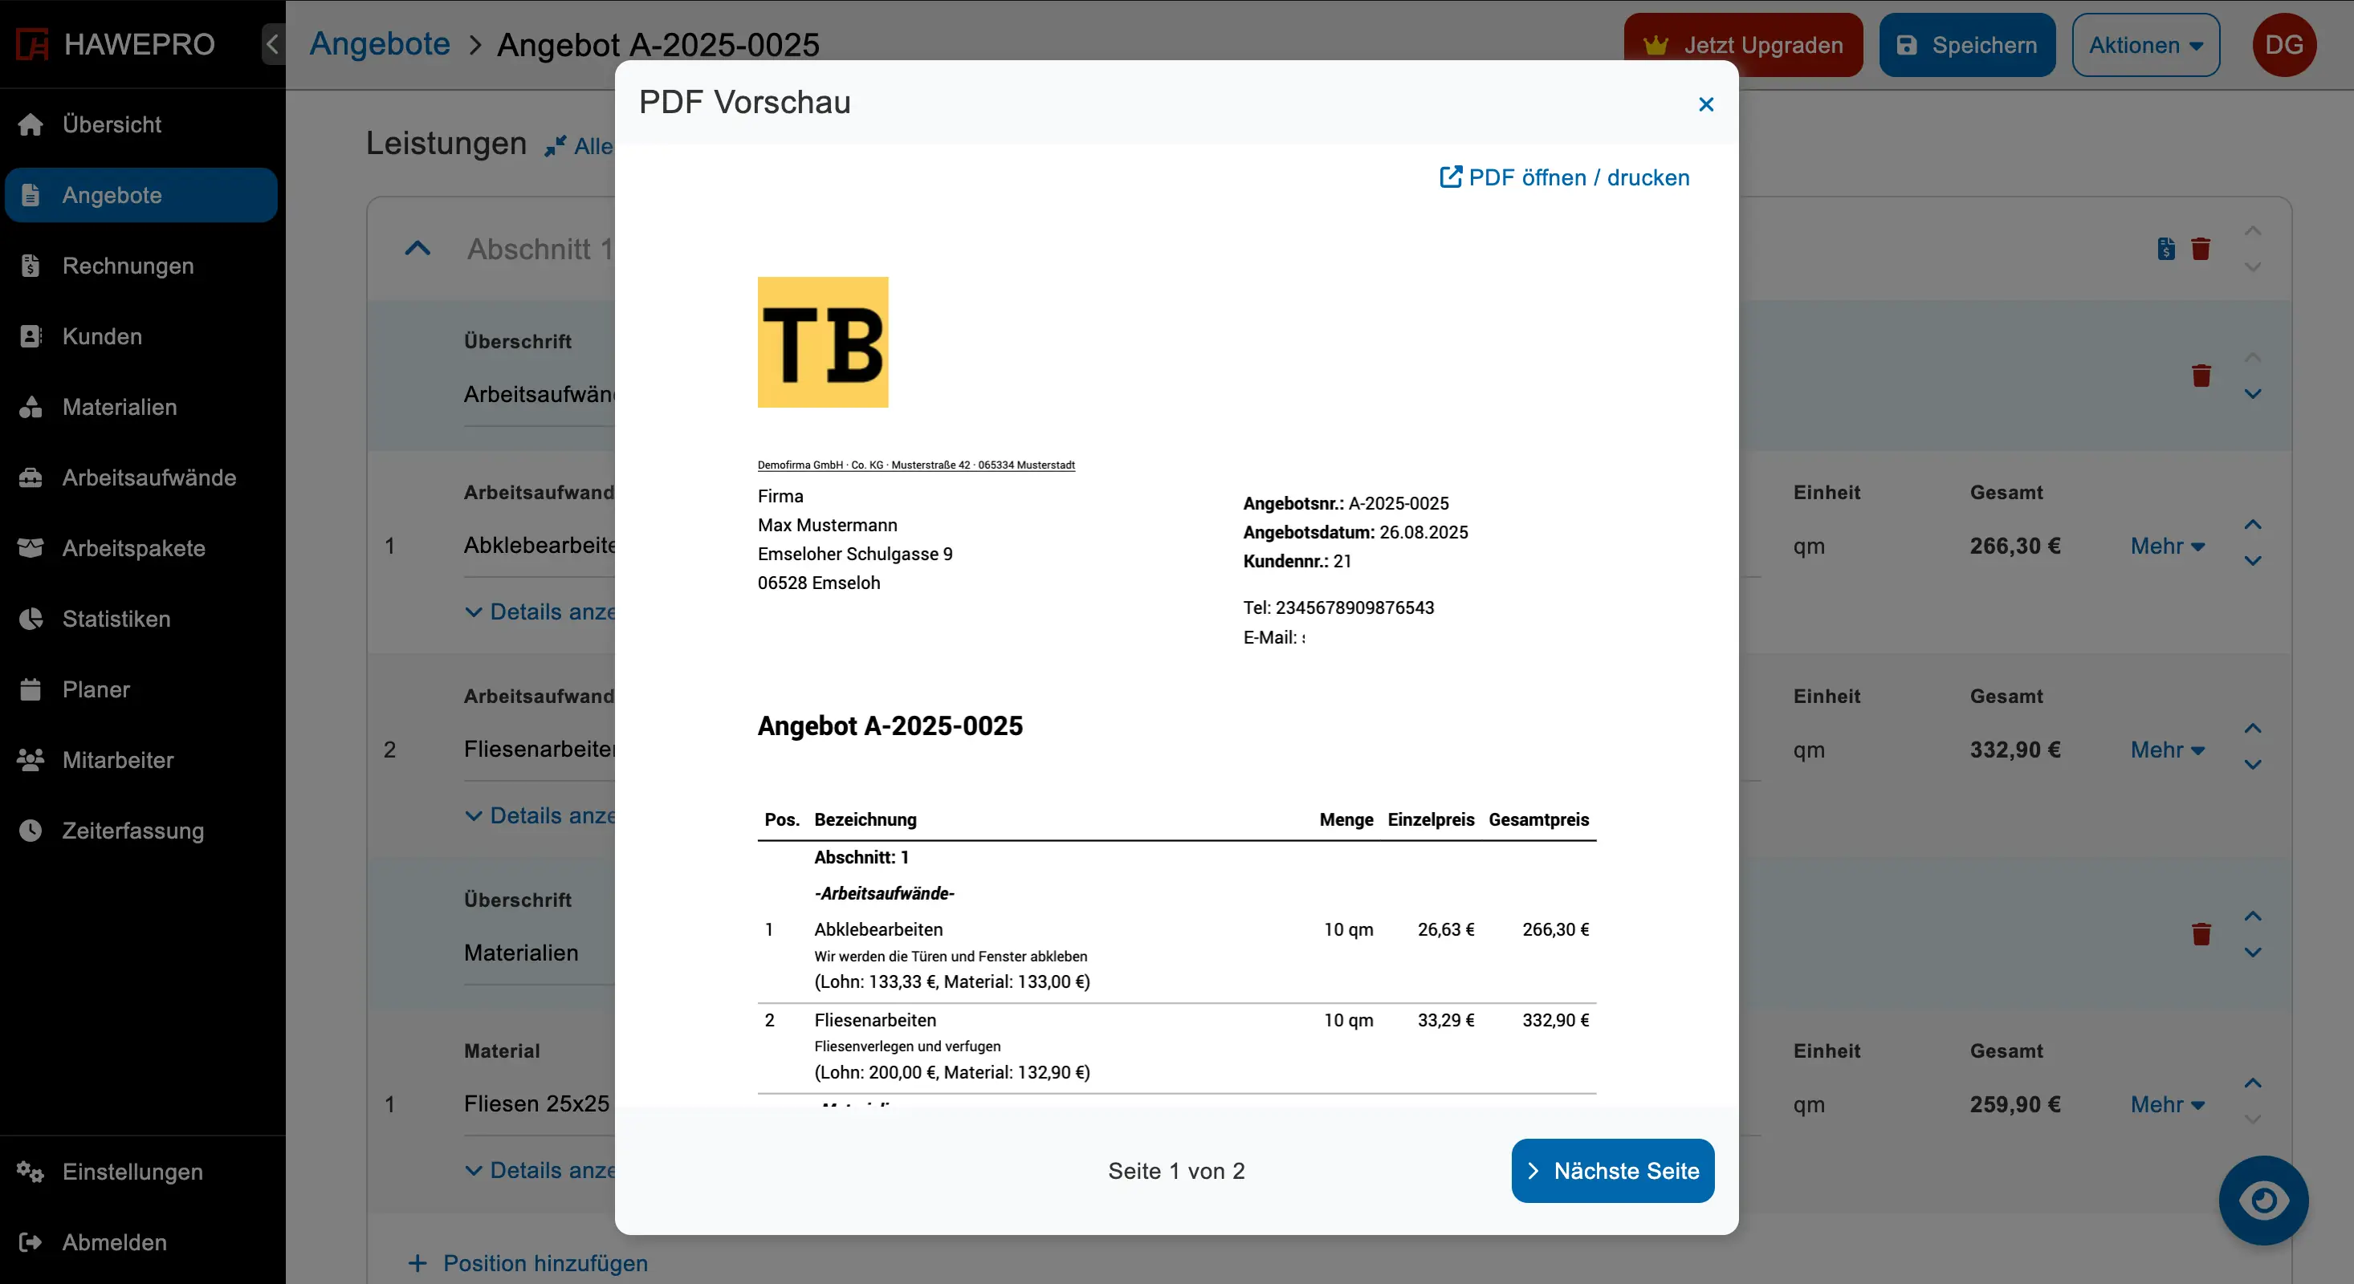Viewport: 2354px width, 1284px height.
Task: Toggle the floating eye preview button
Action: pyautogui.click(x=2262, y=1200)
